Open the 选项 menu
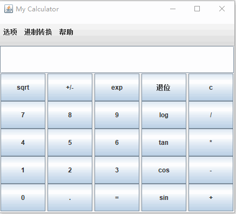The height and width of the screenshot is (214, 236). 10,32
